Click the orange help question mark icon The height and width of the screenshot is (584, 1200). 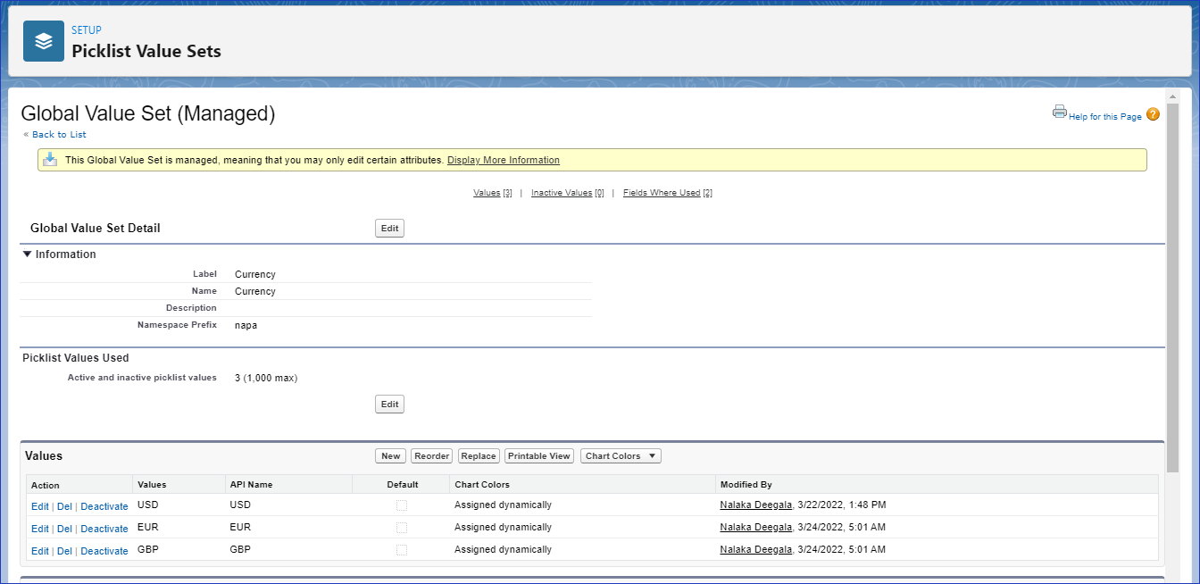click(1153, 114)
